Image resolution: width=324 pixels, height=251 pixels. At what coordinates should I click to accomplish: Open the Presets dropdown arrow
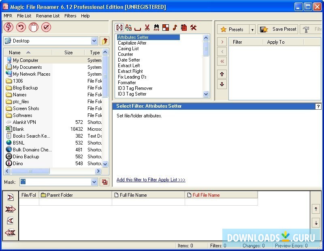click(x=252, y=30)
